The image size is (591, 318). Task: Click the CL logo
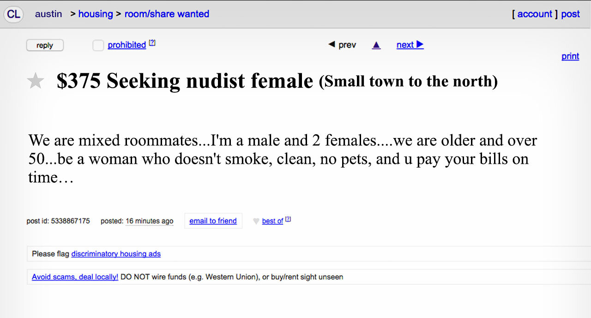[13, 14]
